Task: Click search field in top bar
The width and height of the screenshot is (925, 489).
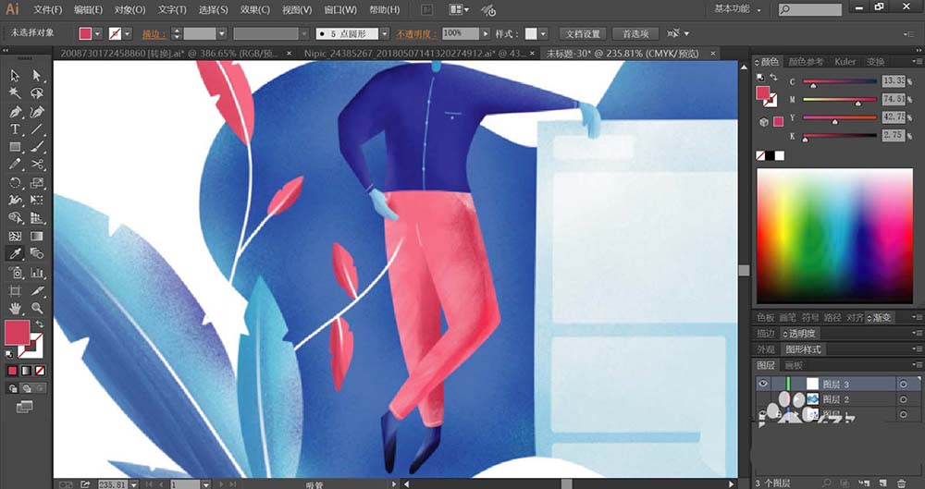Action: pyautogui.click(x=810, y=9)
